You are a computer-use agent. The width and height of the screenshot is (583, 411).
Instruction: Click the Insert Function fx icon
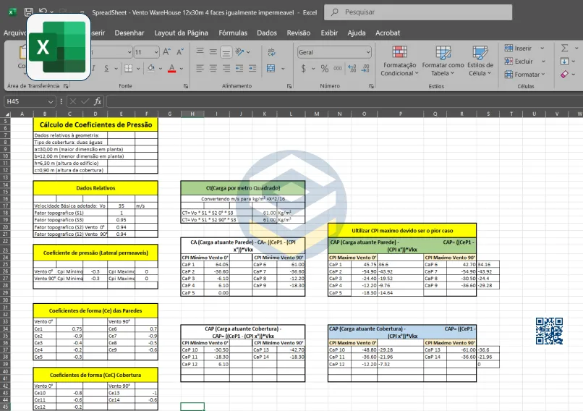coord(98,101)
